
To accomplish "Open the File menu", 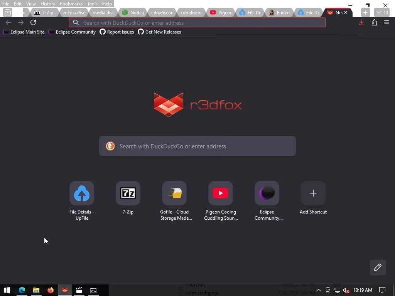I will pyautogui.click(x=5, y=4).
